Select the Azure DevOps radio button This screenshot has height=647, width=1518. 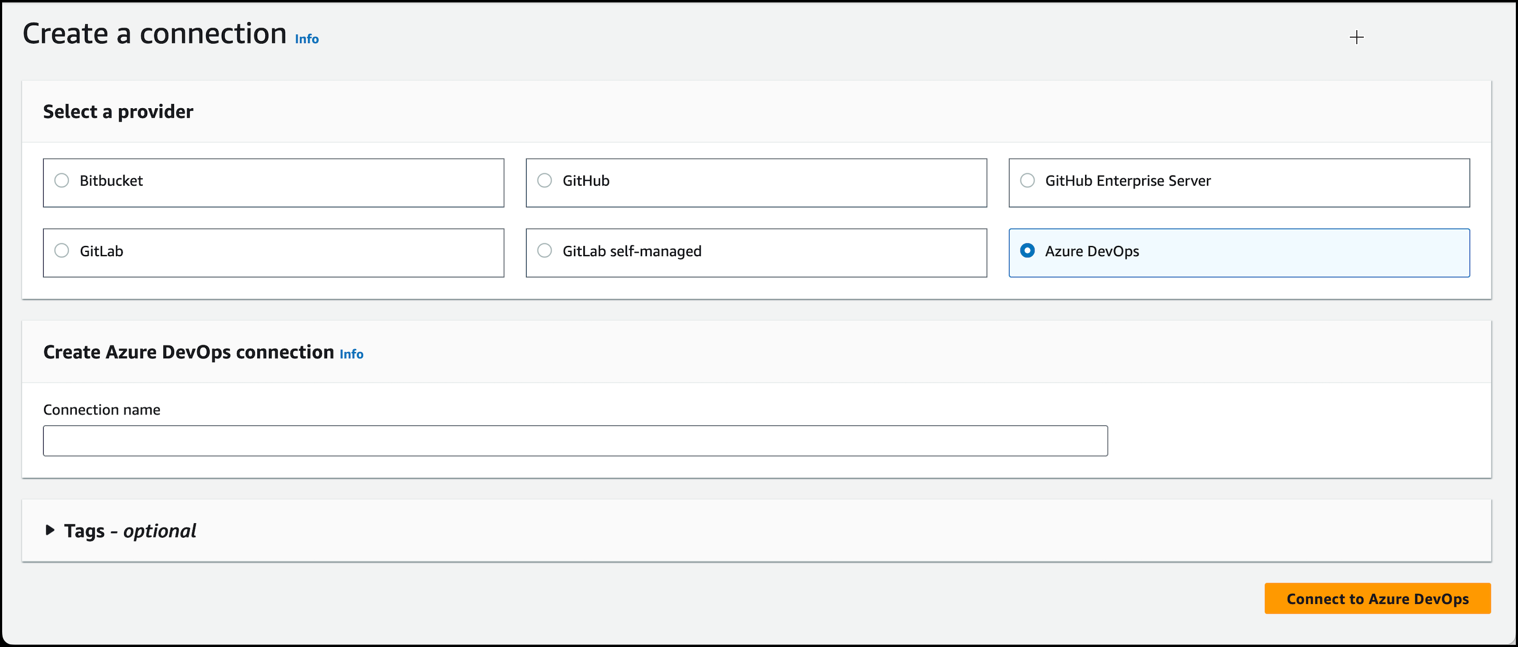[x=1027, y=251]
